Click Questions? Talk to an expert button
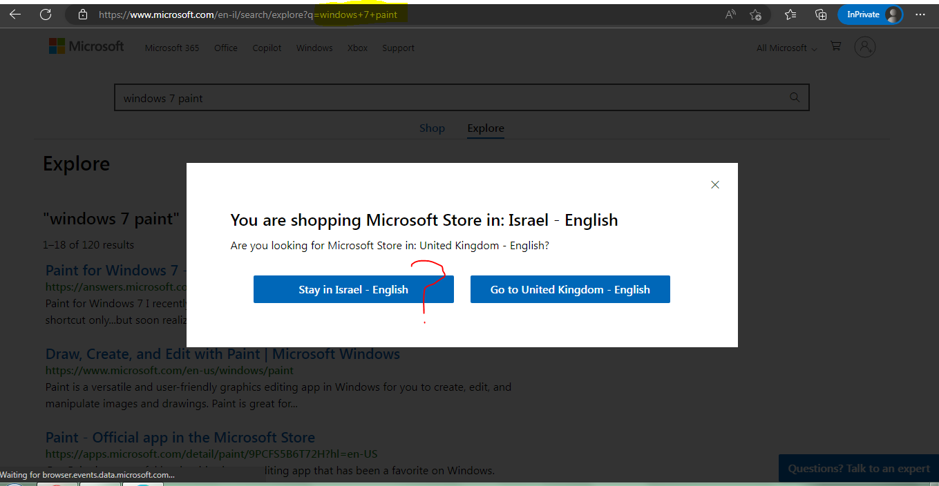Image resolution: width=939 pixels, height=486 pixels. tap(859, 469)
